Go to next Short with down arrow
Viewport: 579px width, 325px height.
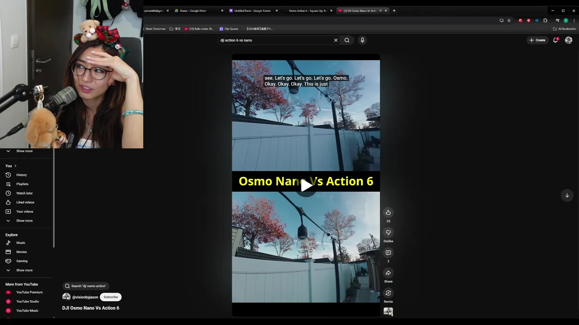pos(567,195)
